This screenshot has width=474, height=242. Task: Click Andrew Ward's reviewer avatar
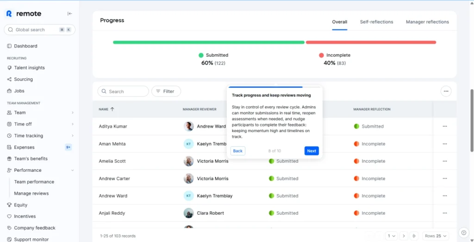pos(188,126)
